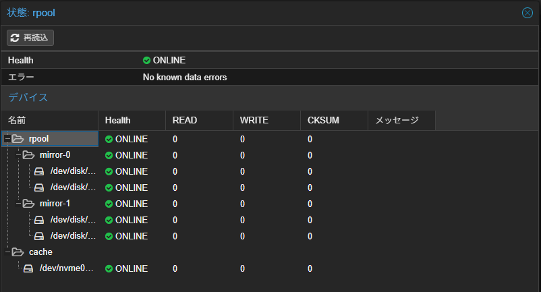The height and width of the screenshot is (292, 541).
Task: Select the rpool tree row name
Action: pyautogui.click(x=38, y=139)
